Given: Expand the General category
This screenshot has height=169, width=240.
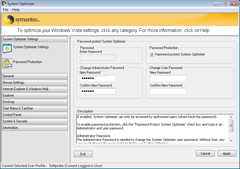Looking at the screenshot, I should [35, 76].
